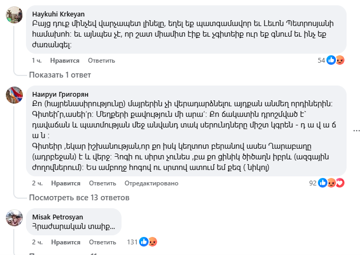Screen dimensions: 362x255
Task: Open the three-dot options menu beside Наируи Григорян's comment
Action: 356,130
